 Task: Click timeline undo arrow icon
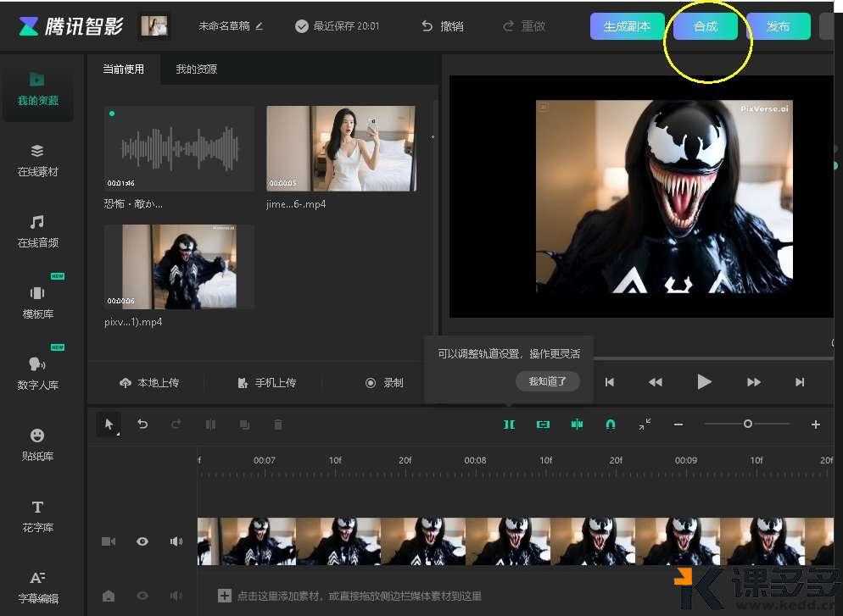142,425
